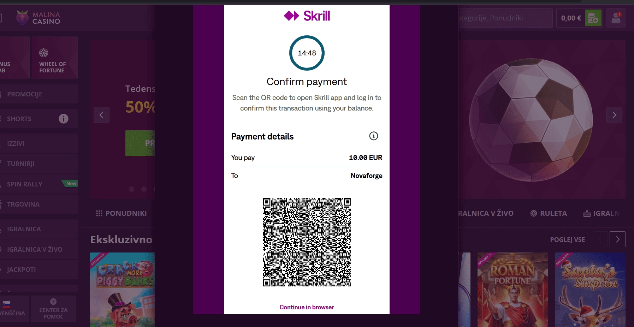Go to next banner slide arrow

[614, 115]
